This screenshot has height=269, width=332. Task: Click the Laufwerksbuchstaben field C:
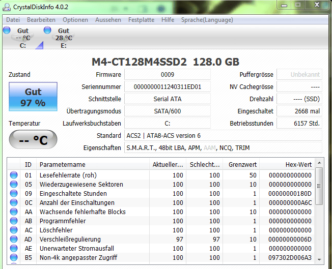168,123
